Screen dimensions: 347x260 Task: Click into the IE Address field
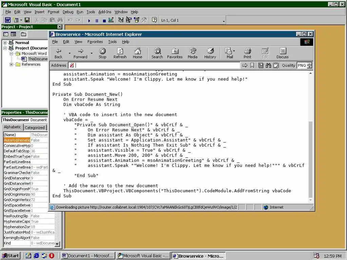(x=154, y=65)
